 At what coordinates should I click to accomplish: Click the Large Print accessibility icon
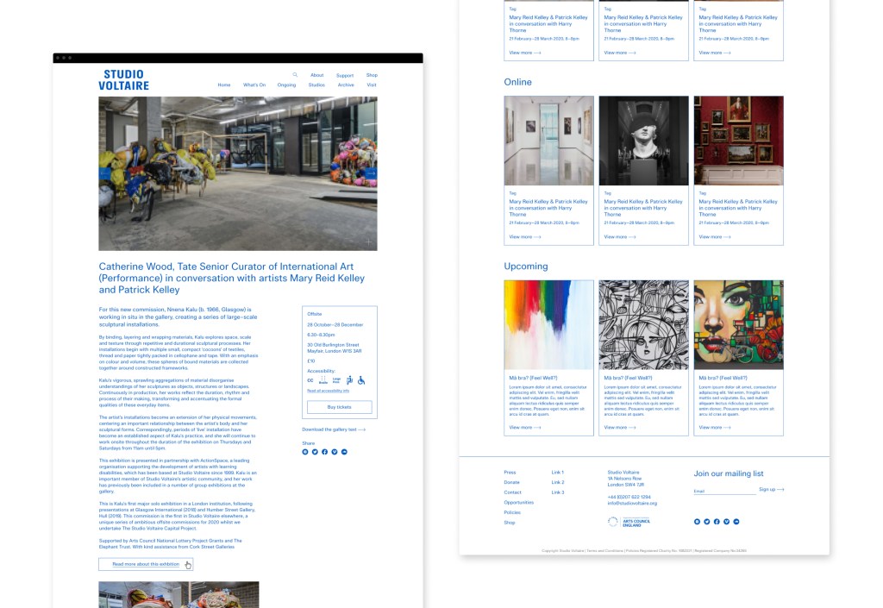[335, 379]
